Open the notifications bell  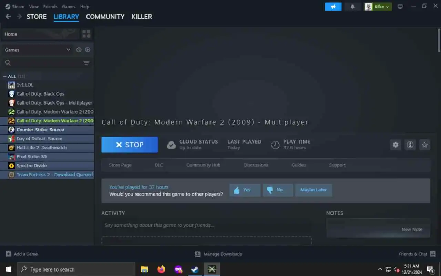[352, 7]
